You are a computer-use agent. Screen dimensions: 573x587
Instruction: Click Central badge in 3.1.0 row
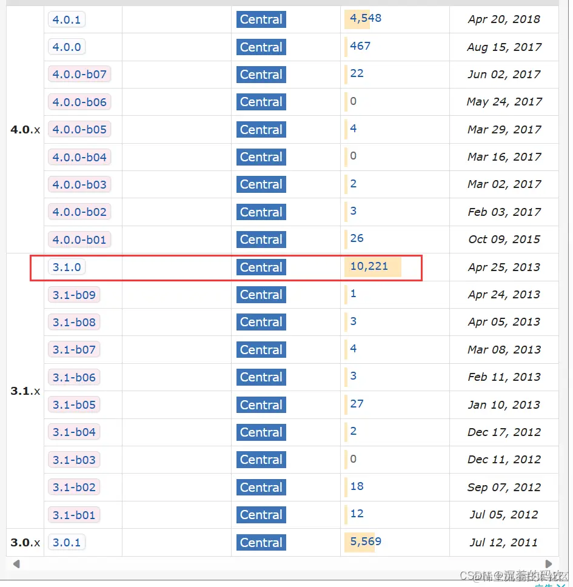(x=261, y=267)
